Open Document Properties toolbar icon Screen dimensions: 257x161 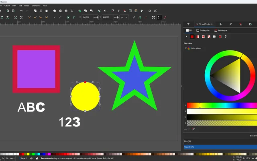coord(150,11)
